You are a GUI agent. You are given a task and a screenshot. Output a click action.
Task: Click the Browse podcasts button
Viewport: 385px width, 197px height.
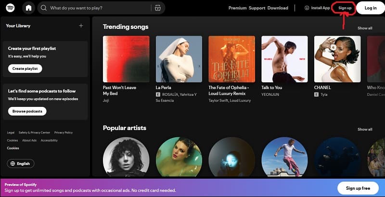click(x=27, y=111)
